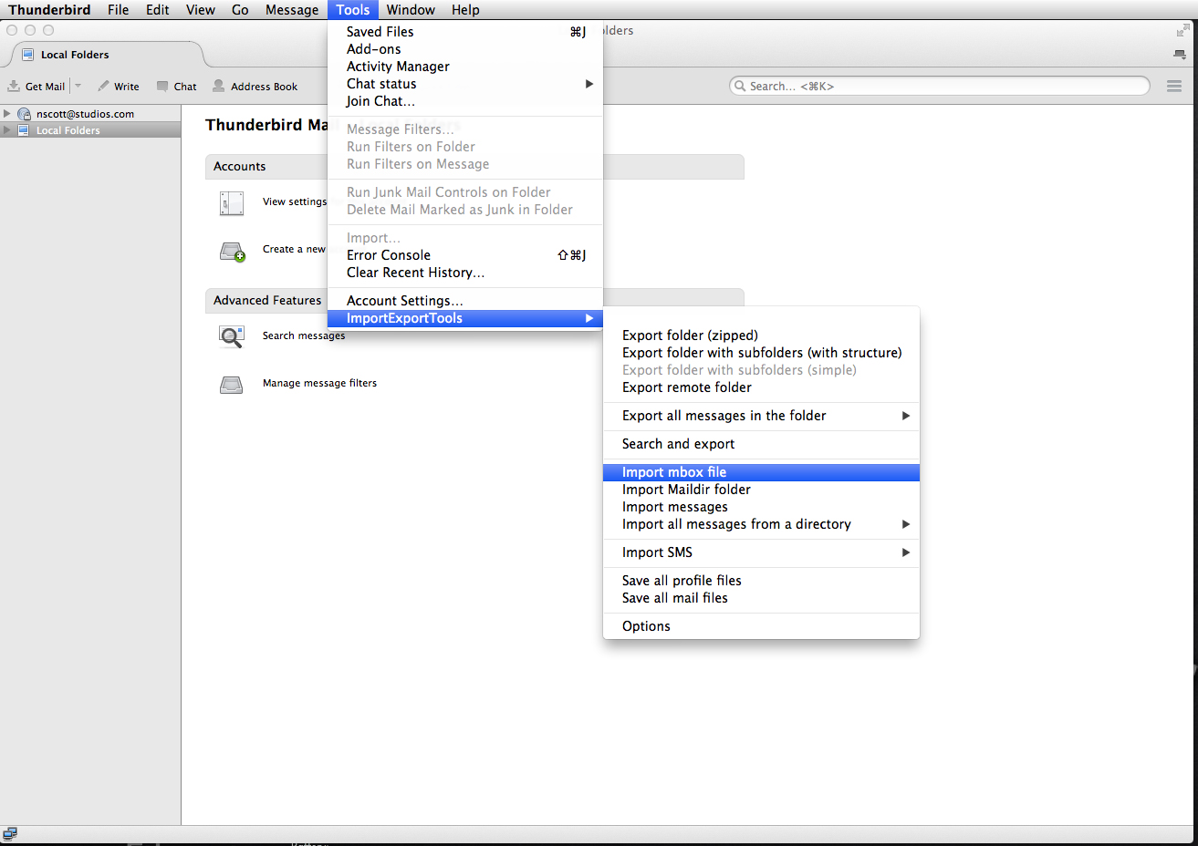Screen dimensions: 1198x846
Task: Open the Message menu
Action: point(292,10)
